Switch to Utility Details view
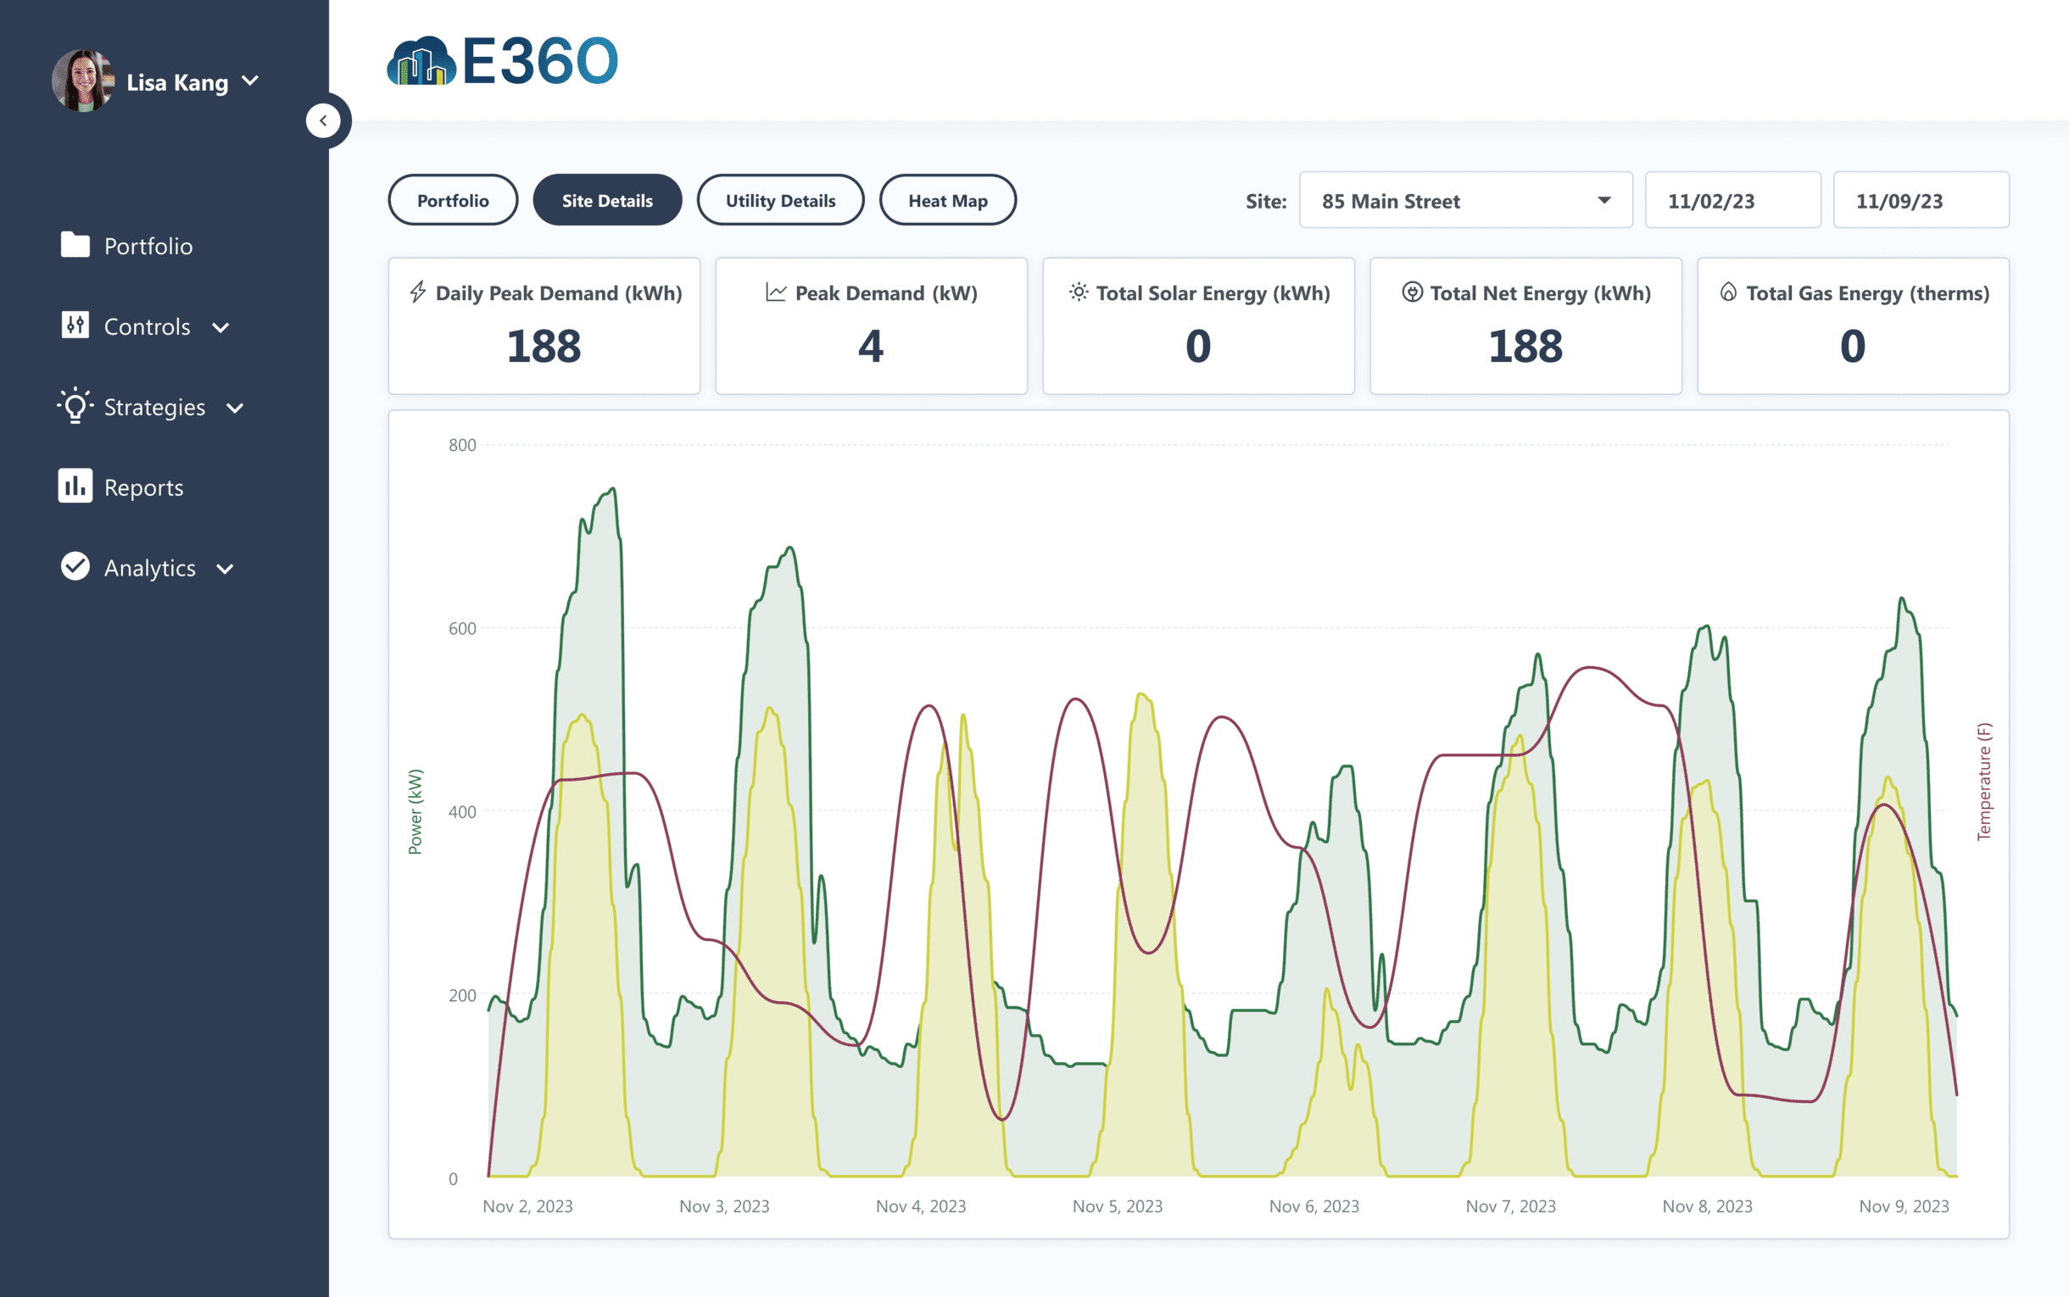 point(780,200)
